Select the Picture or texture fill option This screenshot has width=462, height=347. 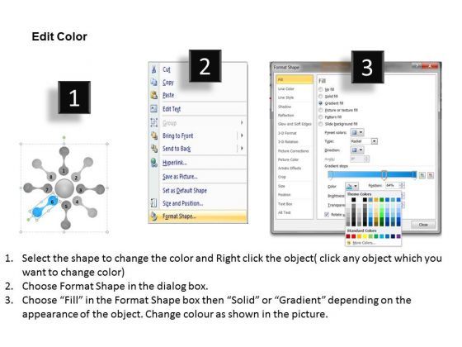click(342, 110)
